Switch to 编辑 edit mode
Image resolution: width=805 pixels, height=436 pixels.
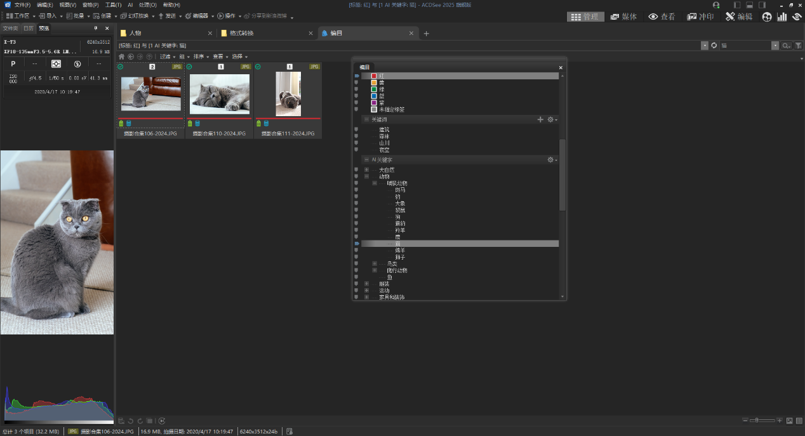739,17
